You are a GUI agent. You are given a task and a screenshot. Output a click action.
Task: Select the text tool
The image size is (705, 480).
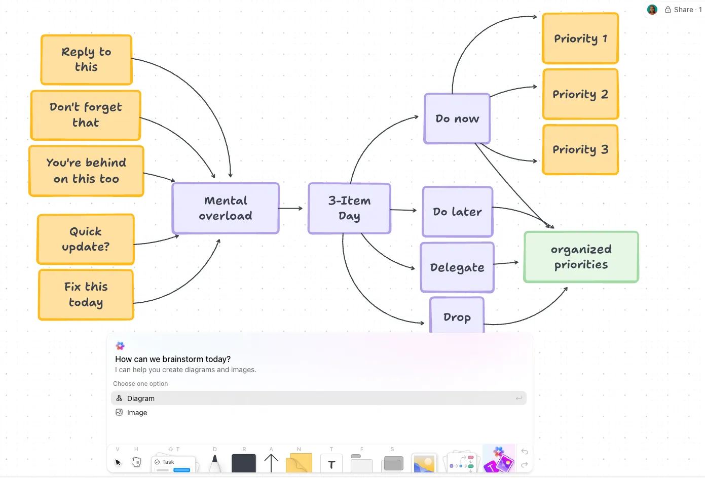tap(331, 463)
